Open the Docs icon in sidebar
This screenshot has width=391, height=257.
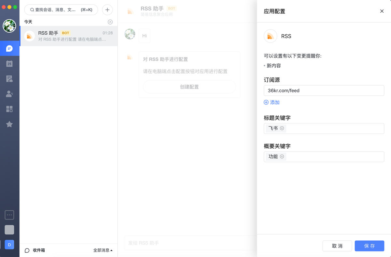9,79
